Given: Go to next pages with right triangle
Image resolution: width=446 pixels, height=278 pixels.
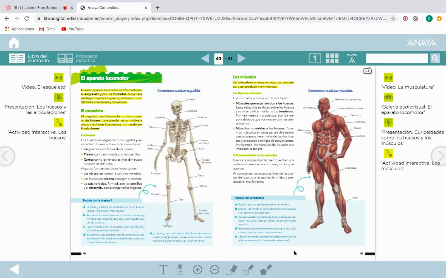Looking at the screenshot, I should 242,58.
